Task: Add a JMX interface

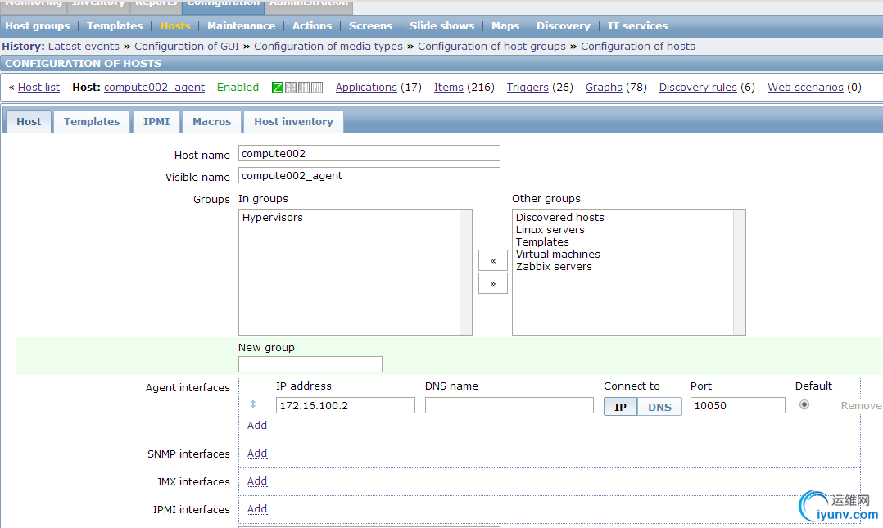Action: click(257, 481)
